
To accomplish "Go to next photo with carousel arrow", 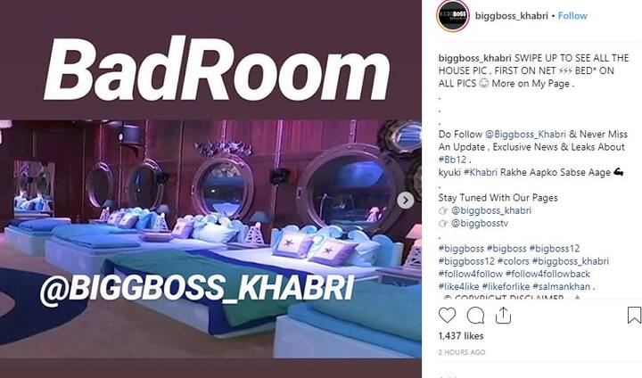I will [x=406, y=201].
